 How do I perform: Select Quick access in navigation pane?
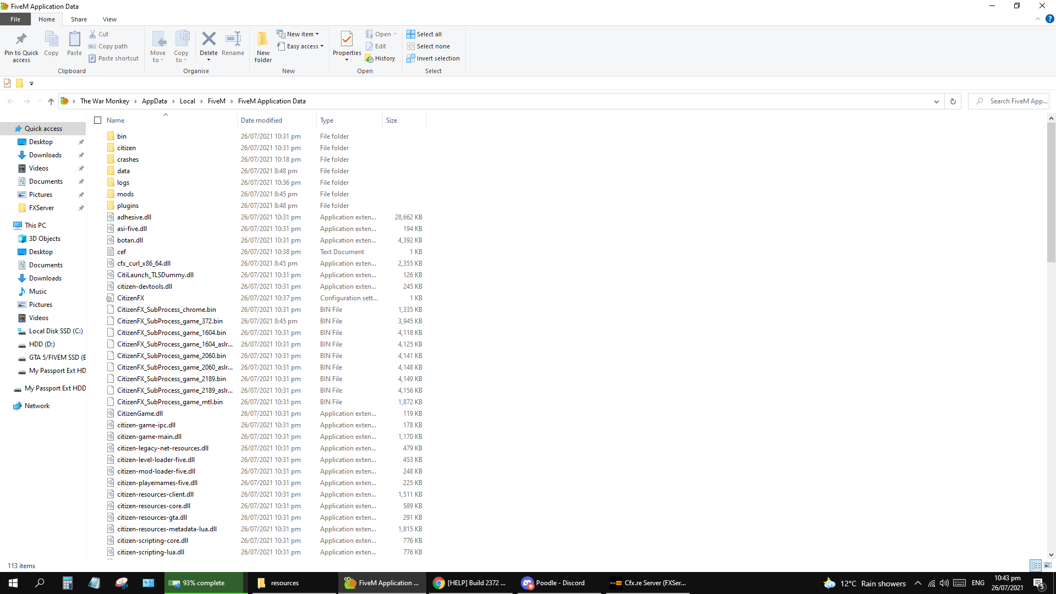point(43,129)
